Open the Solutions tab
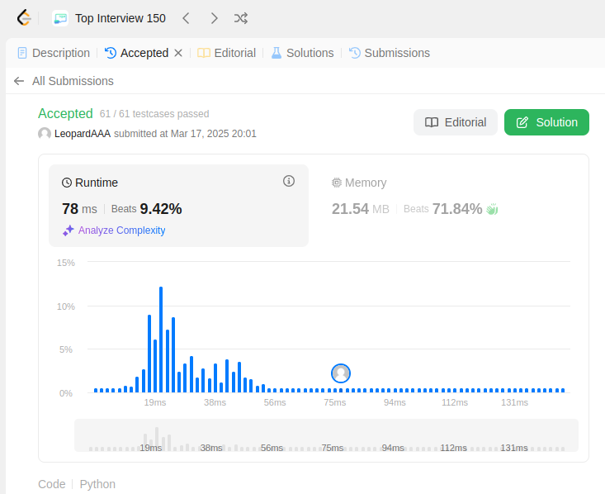 [302, 53]
